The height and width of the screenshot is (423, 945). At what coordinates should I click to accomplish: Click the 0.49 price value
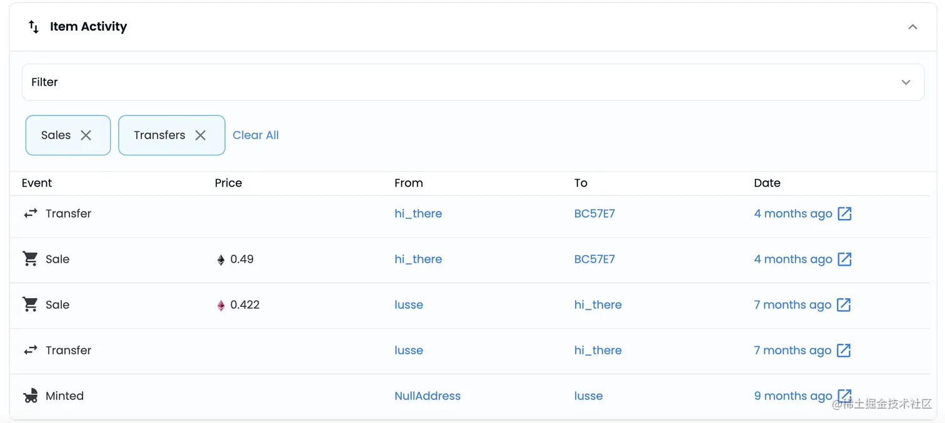(242, 259)
